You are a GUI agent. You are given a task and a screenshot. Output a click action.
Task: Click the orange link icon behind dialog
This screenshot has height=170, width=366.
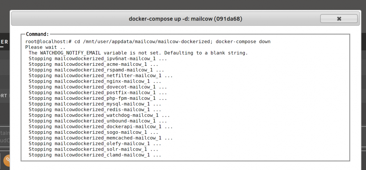[x=7, y=160]
